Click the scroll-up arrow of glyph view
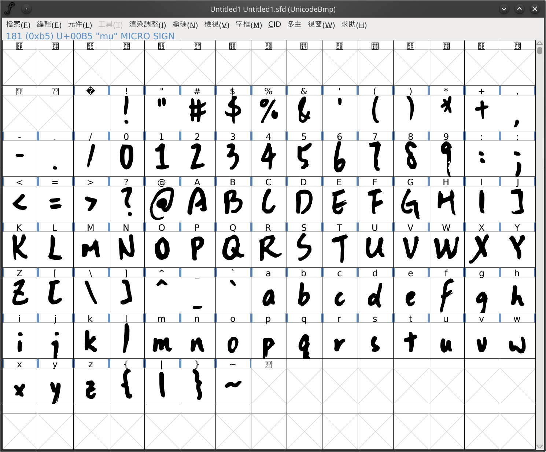The width and height of the screenshot is (546, 452). coord(539,43)
